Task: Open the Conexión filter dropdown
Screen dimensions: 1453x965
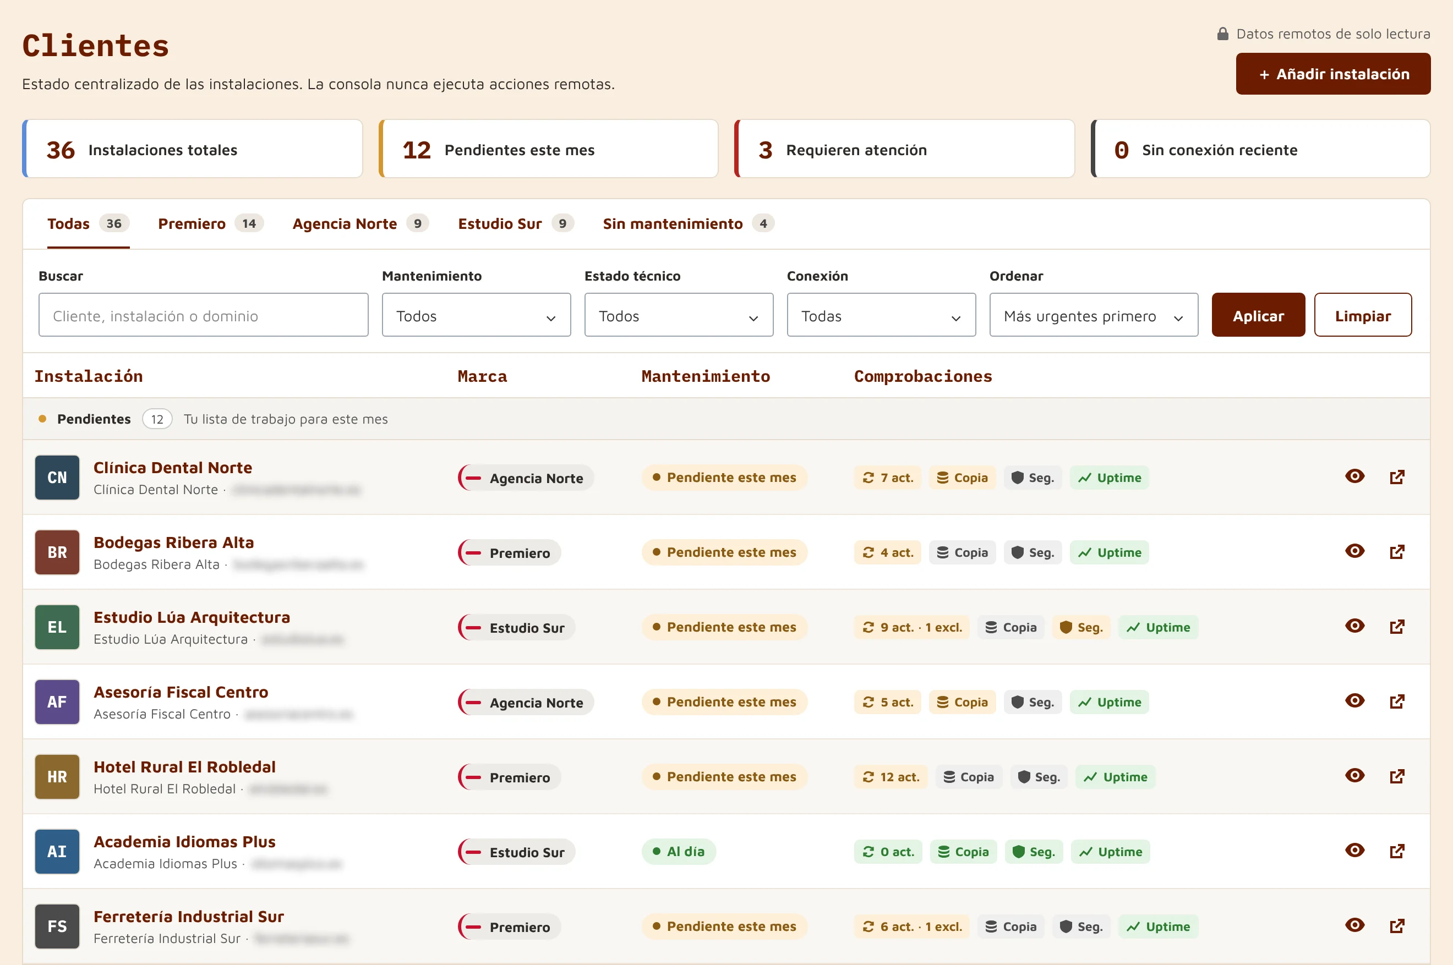Action: (881, 315)
